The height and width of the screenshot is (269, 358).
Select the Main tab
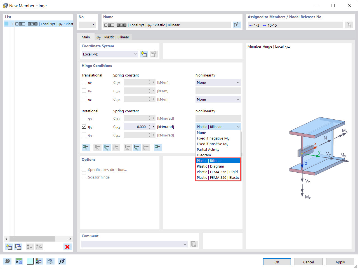[86, 37]
